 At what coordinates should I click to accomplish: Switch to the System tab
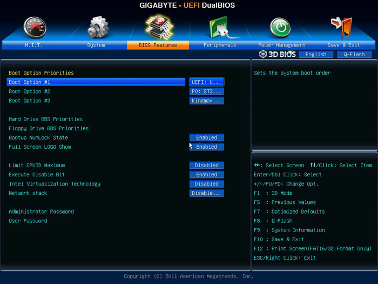96,45
